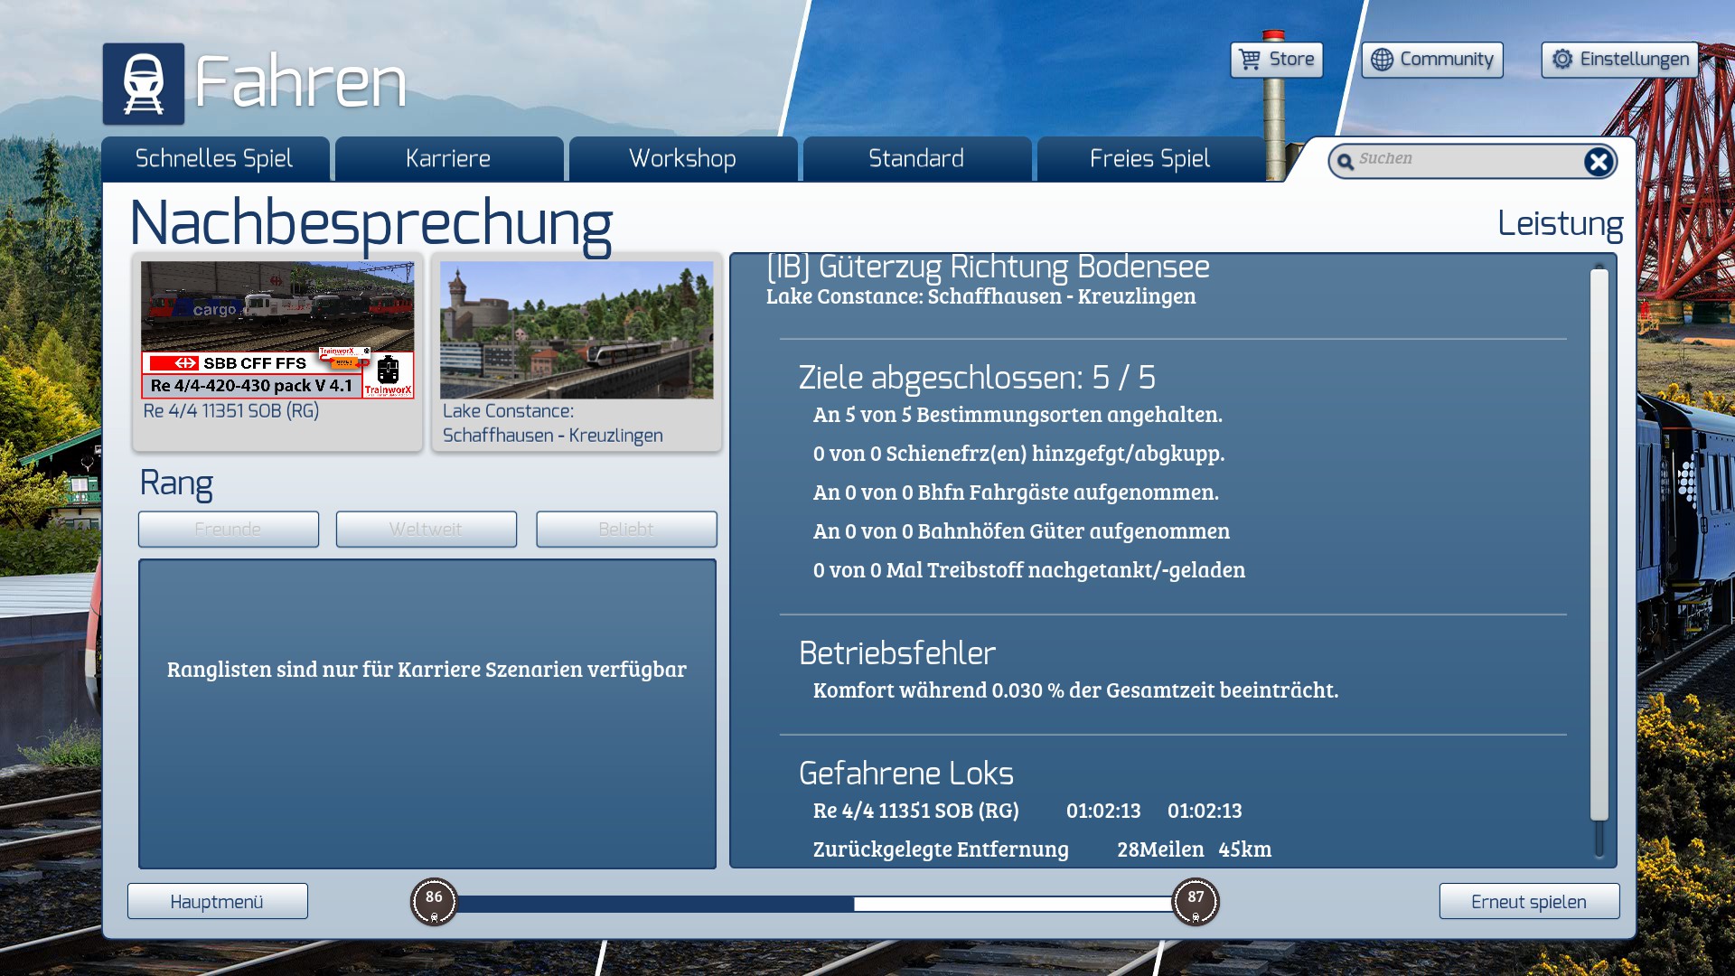Screen dimensions: 1735x976
Task: Open the Re 4/4 11351 SOB locomotive thumbnail
Action: [277, 331]
